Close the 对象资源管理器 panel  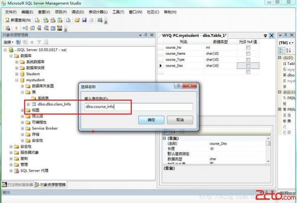click(152, 35)
